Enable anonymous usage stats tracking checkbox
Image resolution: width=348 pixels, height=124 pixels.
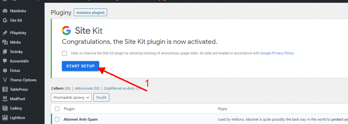[64, 54]
